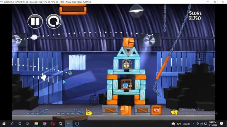Screen dimensions: 227x127
Task: Close the Dolphin window
Action: tap(223, 2)
